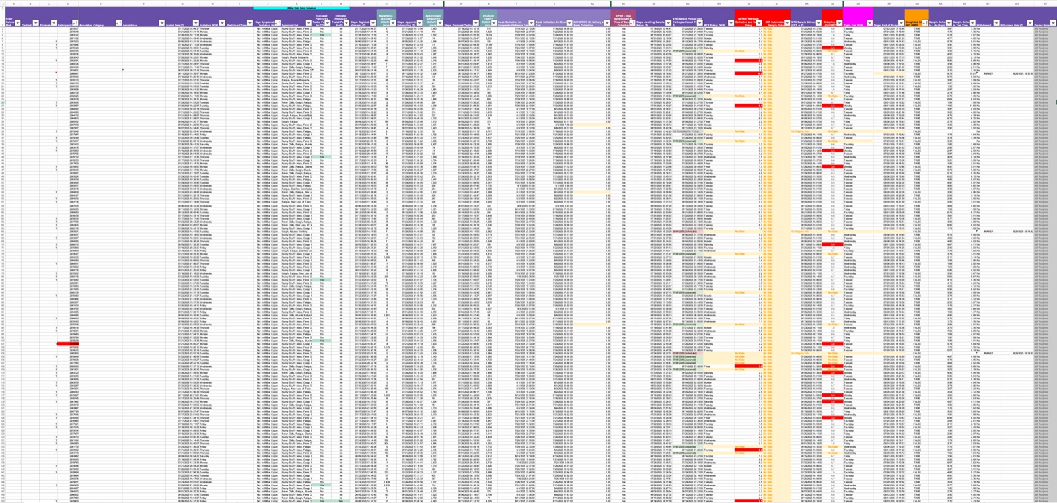This screenshot has height=503, width=1057.
Task: Open sorted filter button for Participant column
Action: [75, 23]
